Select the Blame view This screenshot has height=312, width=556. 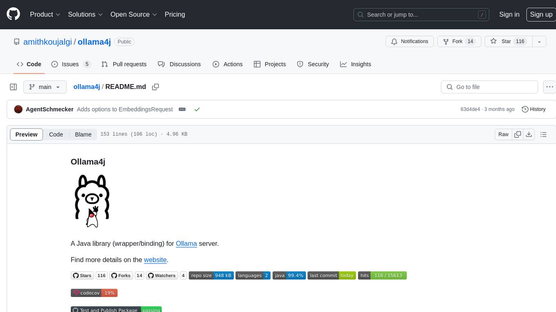pyautogui.click(x=83, y=134)
